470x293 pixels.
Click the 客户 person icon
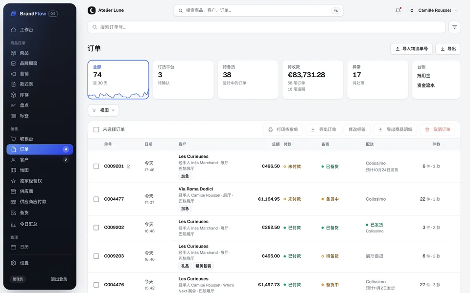pyautogui.click(x=13, y=160)
